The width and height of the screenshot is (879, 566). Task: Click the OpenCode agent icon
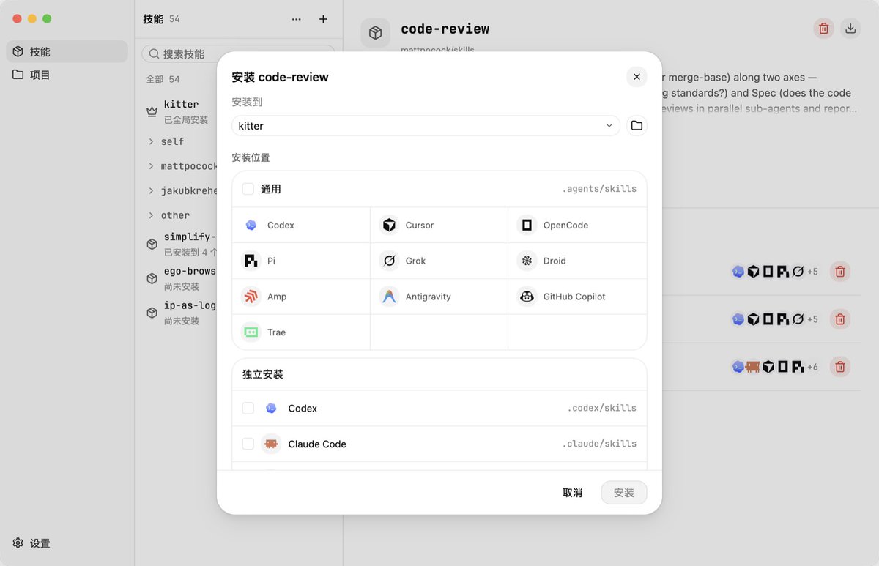coord(527,225)
